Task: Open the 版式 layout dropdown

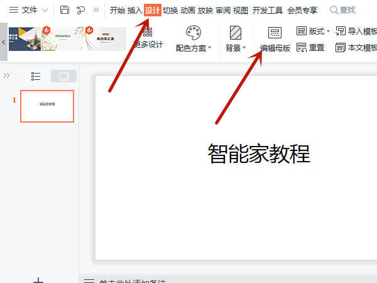Action: click(x=313, y=31)
